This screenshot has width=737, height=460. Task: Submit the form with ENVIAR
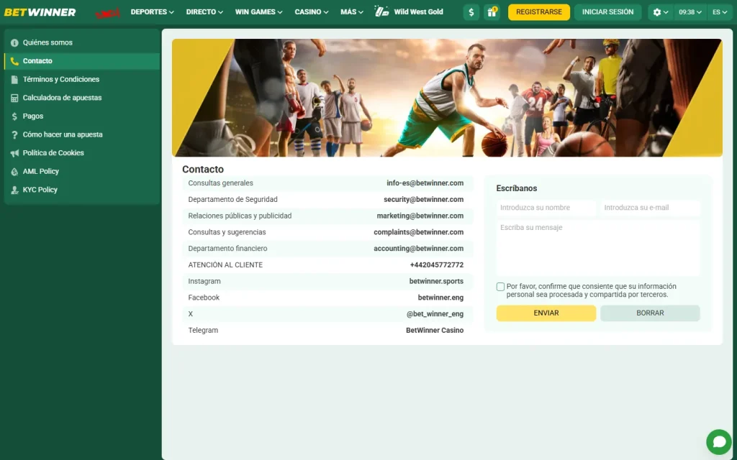tap(546, 313)
